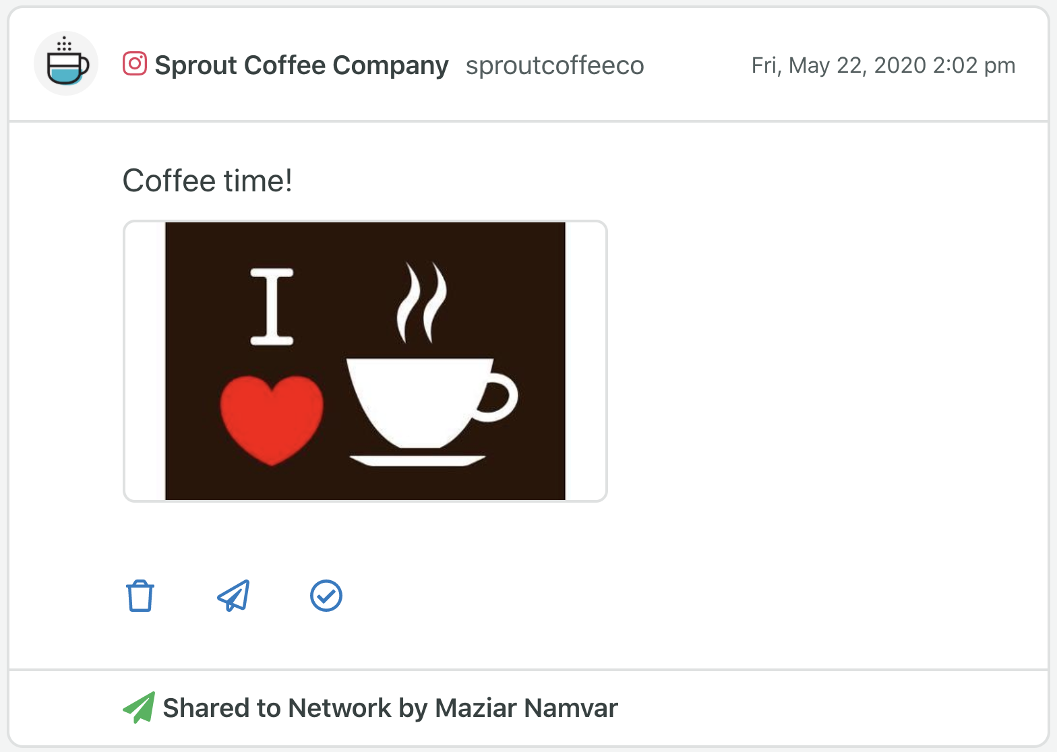Click the sproutcoffeeco handle

point(555,65)
